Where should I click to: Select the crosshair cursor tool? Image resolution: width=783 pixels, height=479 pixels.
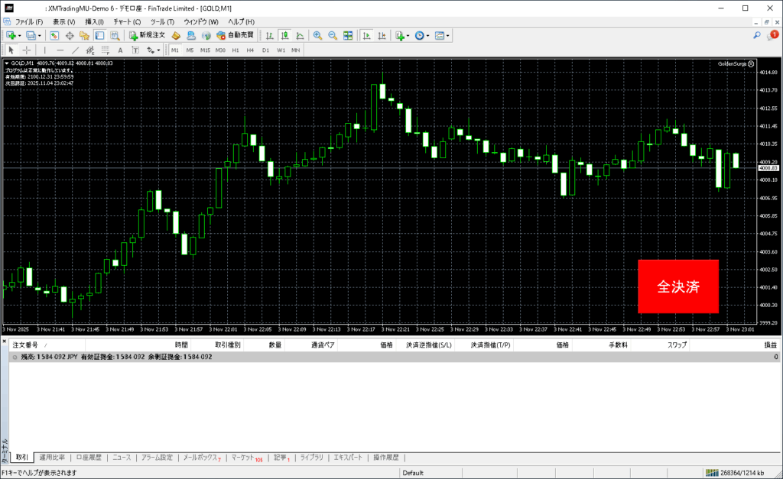coord(26,50)
